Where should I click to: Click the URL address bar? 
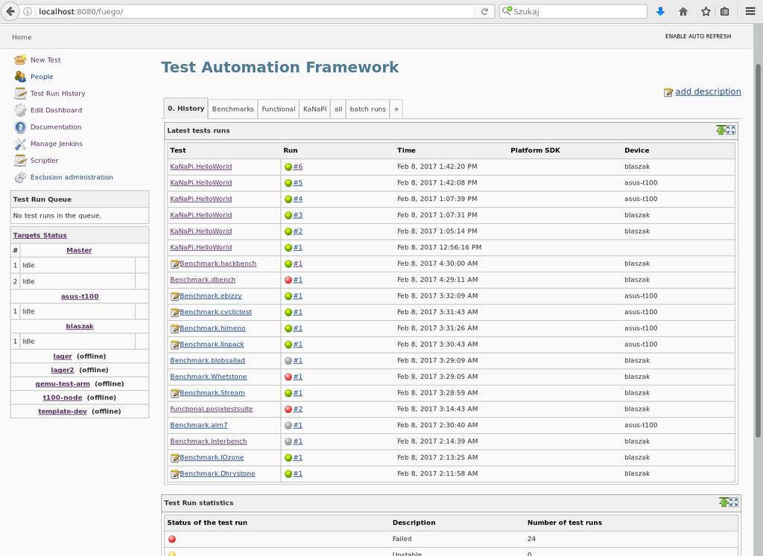(x=256, y=11)
